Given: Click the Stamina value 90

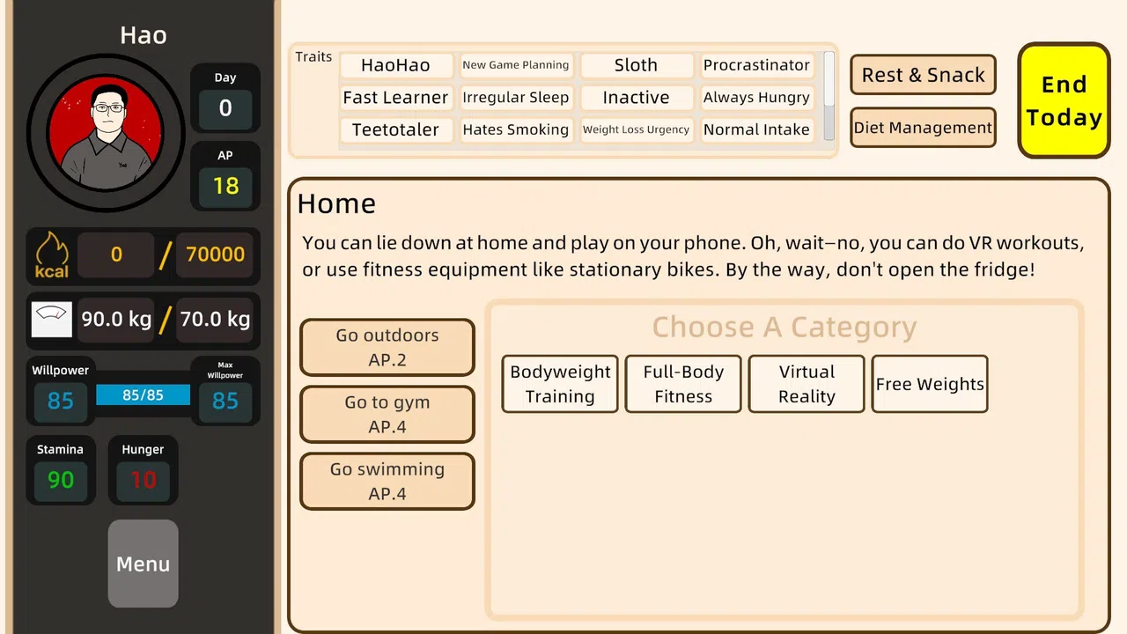Looking at the screenshot, I should [x=61, y=480].
